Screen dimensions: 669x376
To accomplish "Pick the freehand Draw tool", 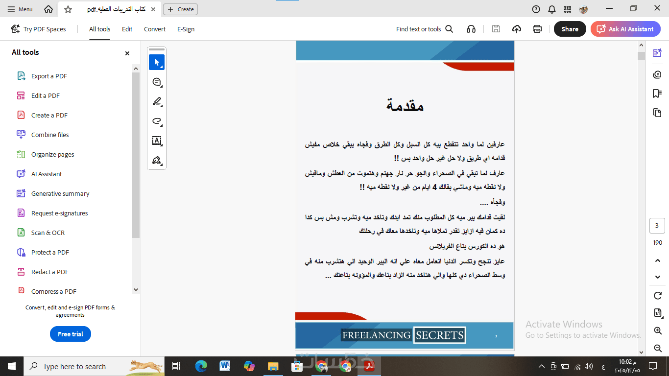I will click(157, 121).
